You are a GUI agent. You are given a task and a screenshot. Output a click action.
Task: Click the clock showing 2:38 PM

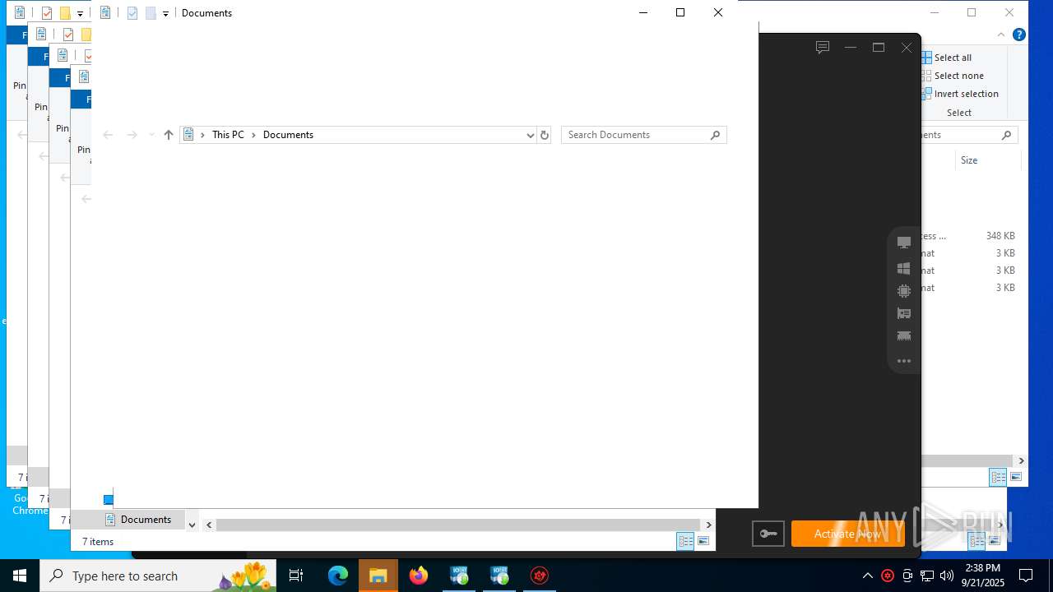983,568
